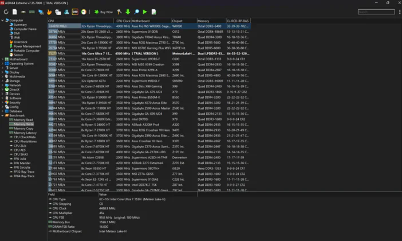Click the CPU Clock column header

pyautogui.click(x=123, y=21)
